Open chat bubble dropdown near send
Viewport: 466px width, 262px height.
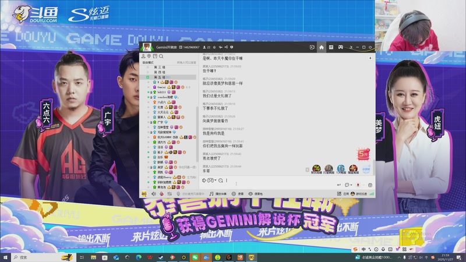point(348,185)
